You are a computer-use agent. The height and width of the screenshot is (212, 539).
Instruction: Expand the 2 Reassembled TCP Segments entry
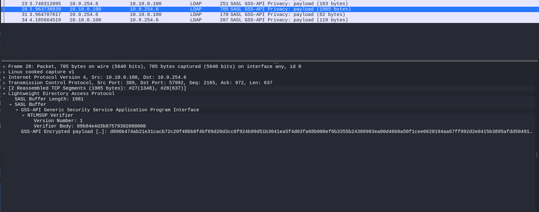coord(4,88)
